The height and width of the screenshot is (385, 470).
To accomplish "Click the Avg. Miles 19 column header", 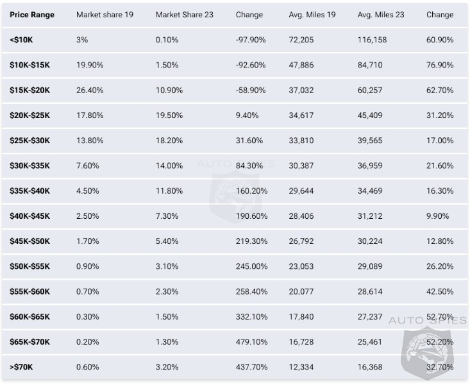I will tap(312, 15).
